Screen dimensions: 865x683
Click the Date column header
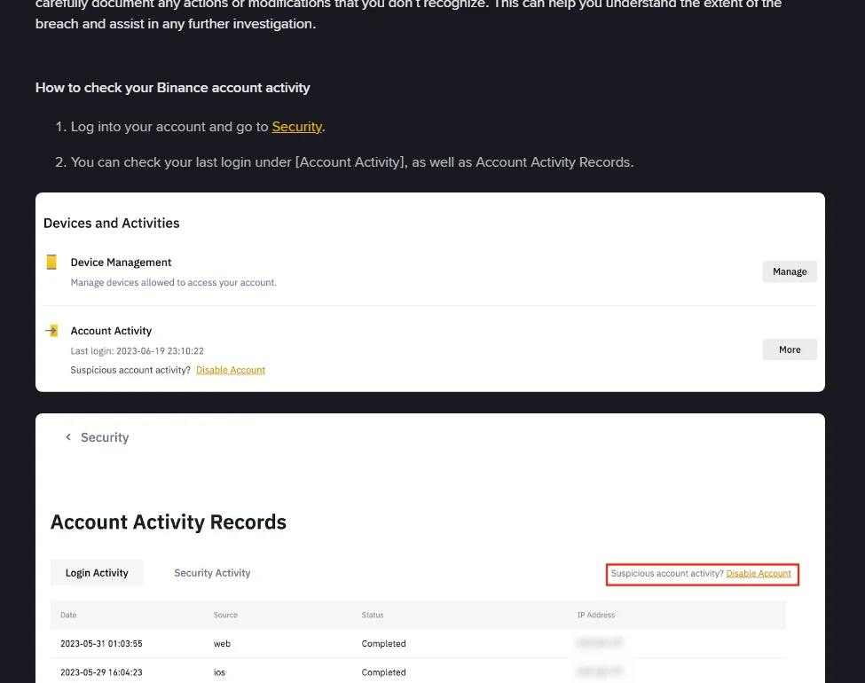pyautogui.click(x=68, y=615)
